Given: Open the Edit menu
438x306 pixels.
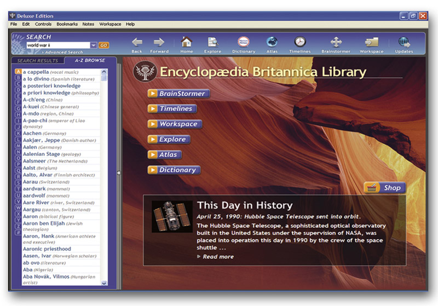Looking at the screenshot, I should tap(26, 24).
